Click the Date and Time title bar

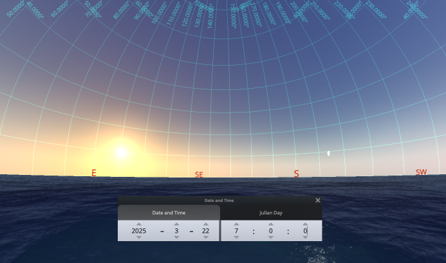point(219,201)
